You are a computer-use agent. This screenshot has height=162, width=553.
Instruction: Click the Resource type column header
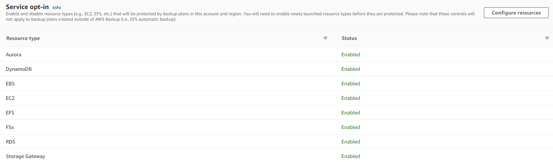coord(23,38)
